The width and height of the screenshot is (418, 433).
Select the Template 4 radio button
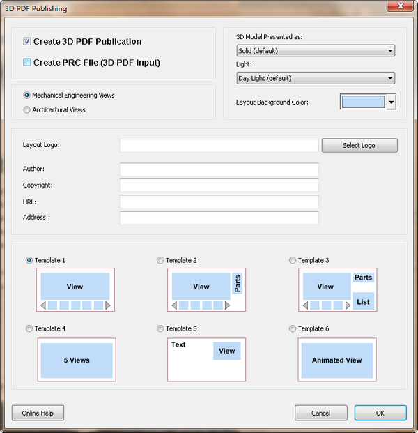pyautogui.click(x=29, y=328)
